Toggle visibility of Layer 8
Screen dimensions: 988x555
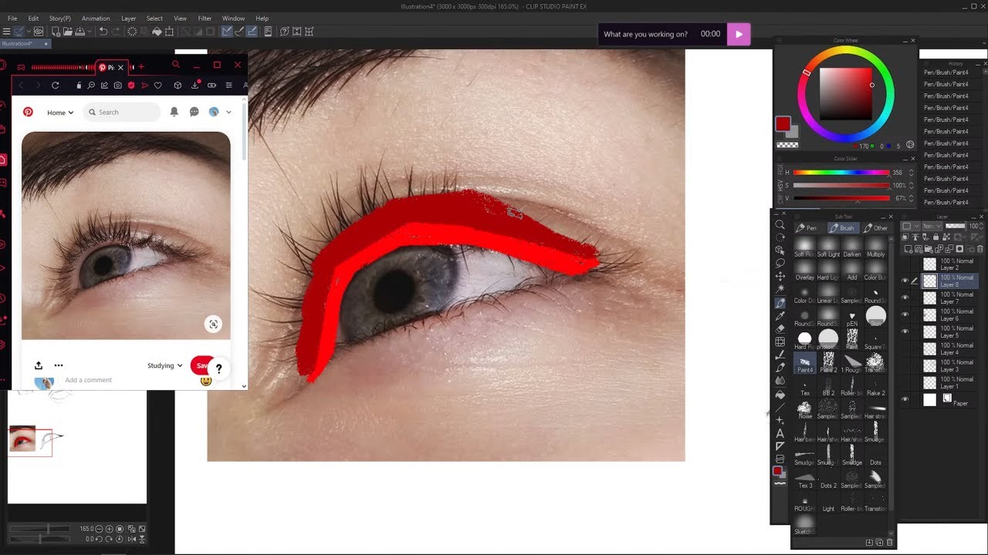click(905, 281)
